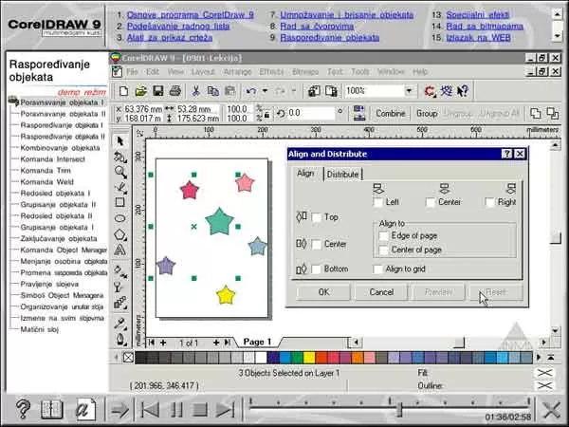Check the Left alignment checkbox

[377, 202]
